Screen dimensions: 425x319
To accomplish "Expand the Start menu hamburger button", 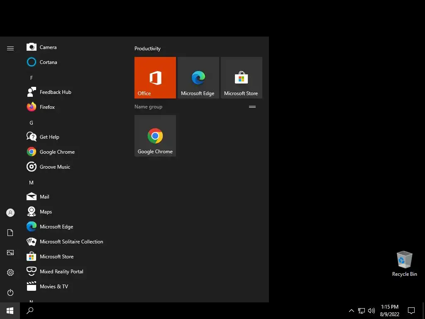I will [10, 48].
